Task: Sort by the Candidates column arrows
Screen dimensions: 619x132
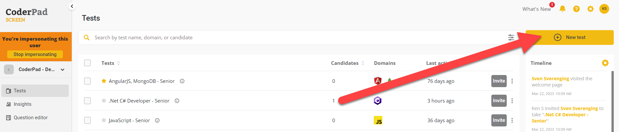Action: [363, 63]
